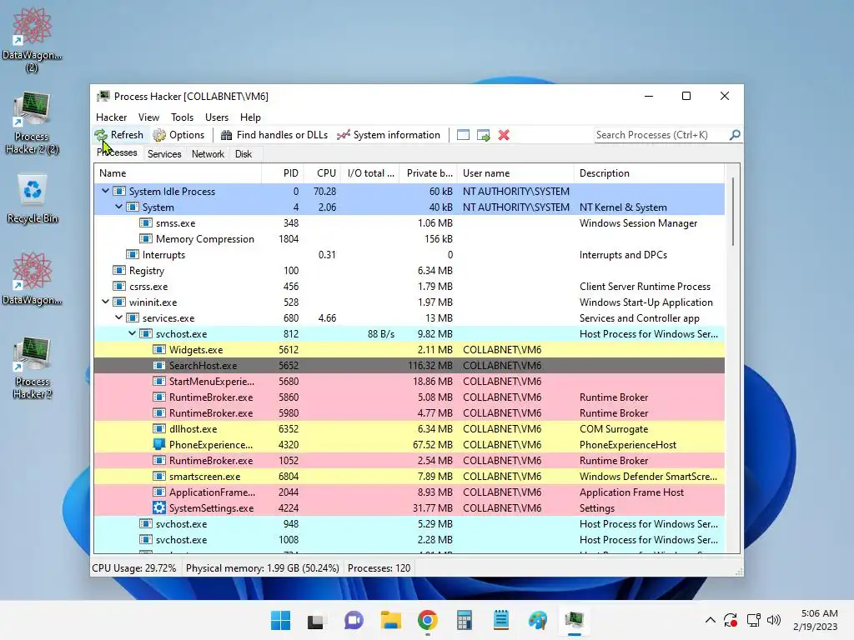Select RuntimeBroker.exe PID 5860 row
Screen dimensions: 854x640
tap(409, 397)
